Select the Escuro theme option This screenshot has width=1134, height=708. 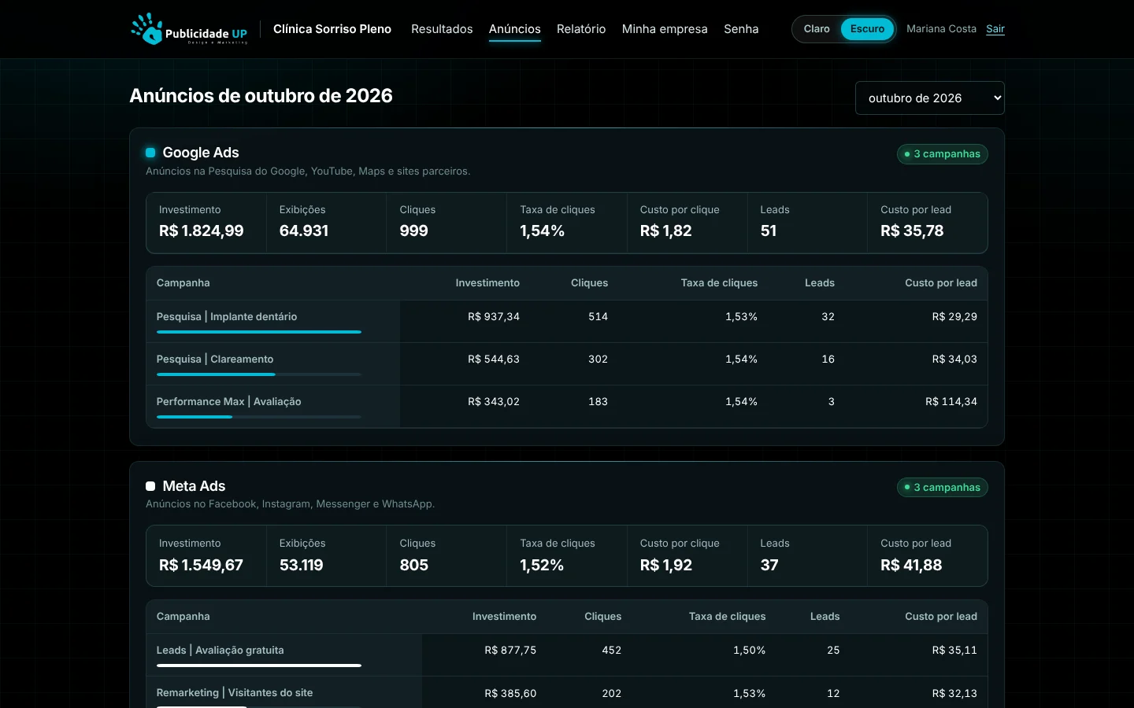[867, 29]
